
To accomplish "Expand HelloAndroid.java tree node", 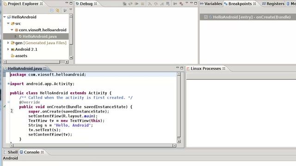I will coord(15,36).
